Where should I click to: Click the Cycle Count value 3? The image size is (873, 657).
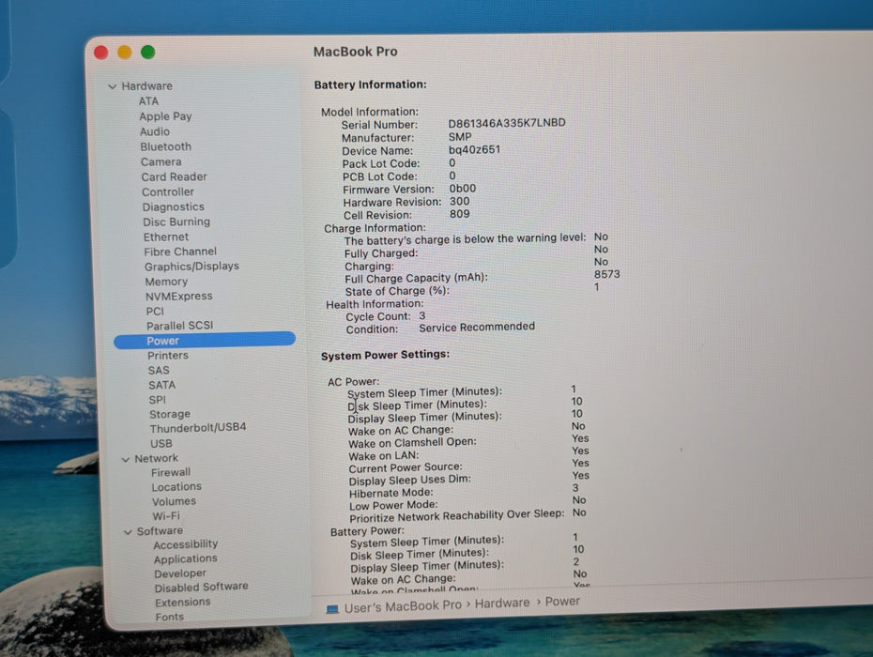[x=422, y=315]
